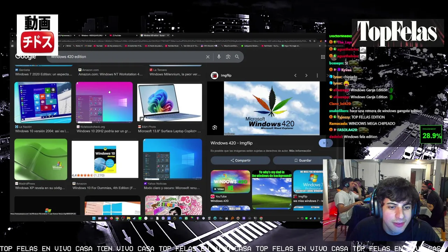
Task: Click the Google logo
Action: 26,57
